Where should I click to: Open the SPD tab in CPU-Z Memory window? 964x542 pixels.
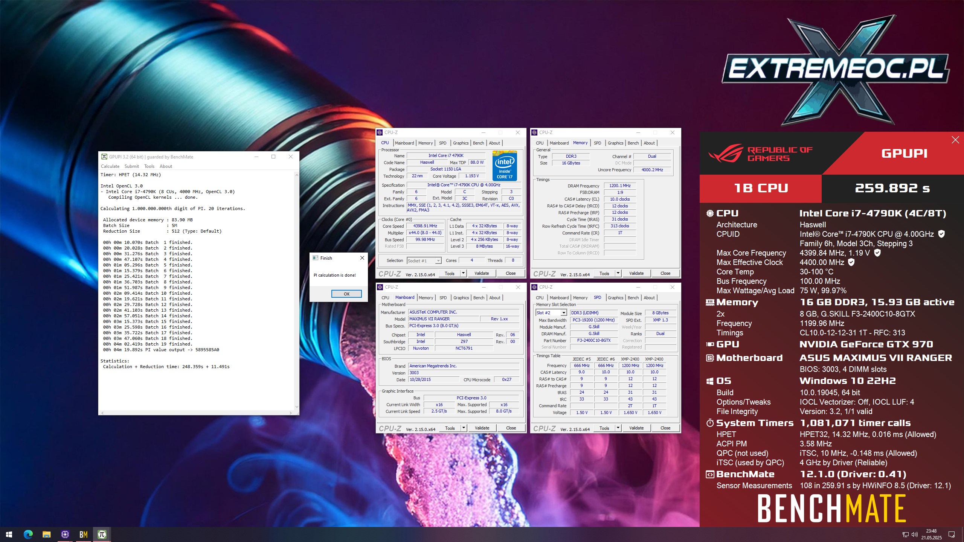(x=597, y=143)
